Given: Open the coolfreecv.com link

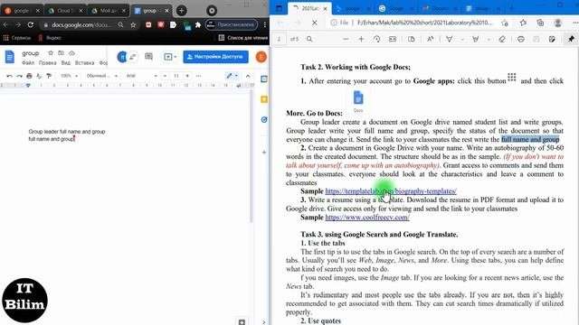Looking at the screenshot, I should pyautogui.click(x=367, y=218).
